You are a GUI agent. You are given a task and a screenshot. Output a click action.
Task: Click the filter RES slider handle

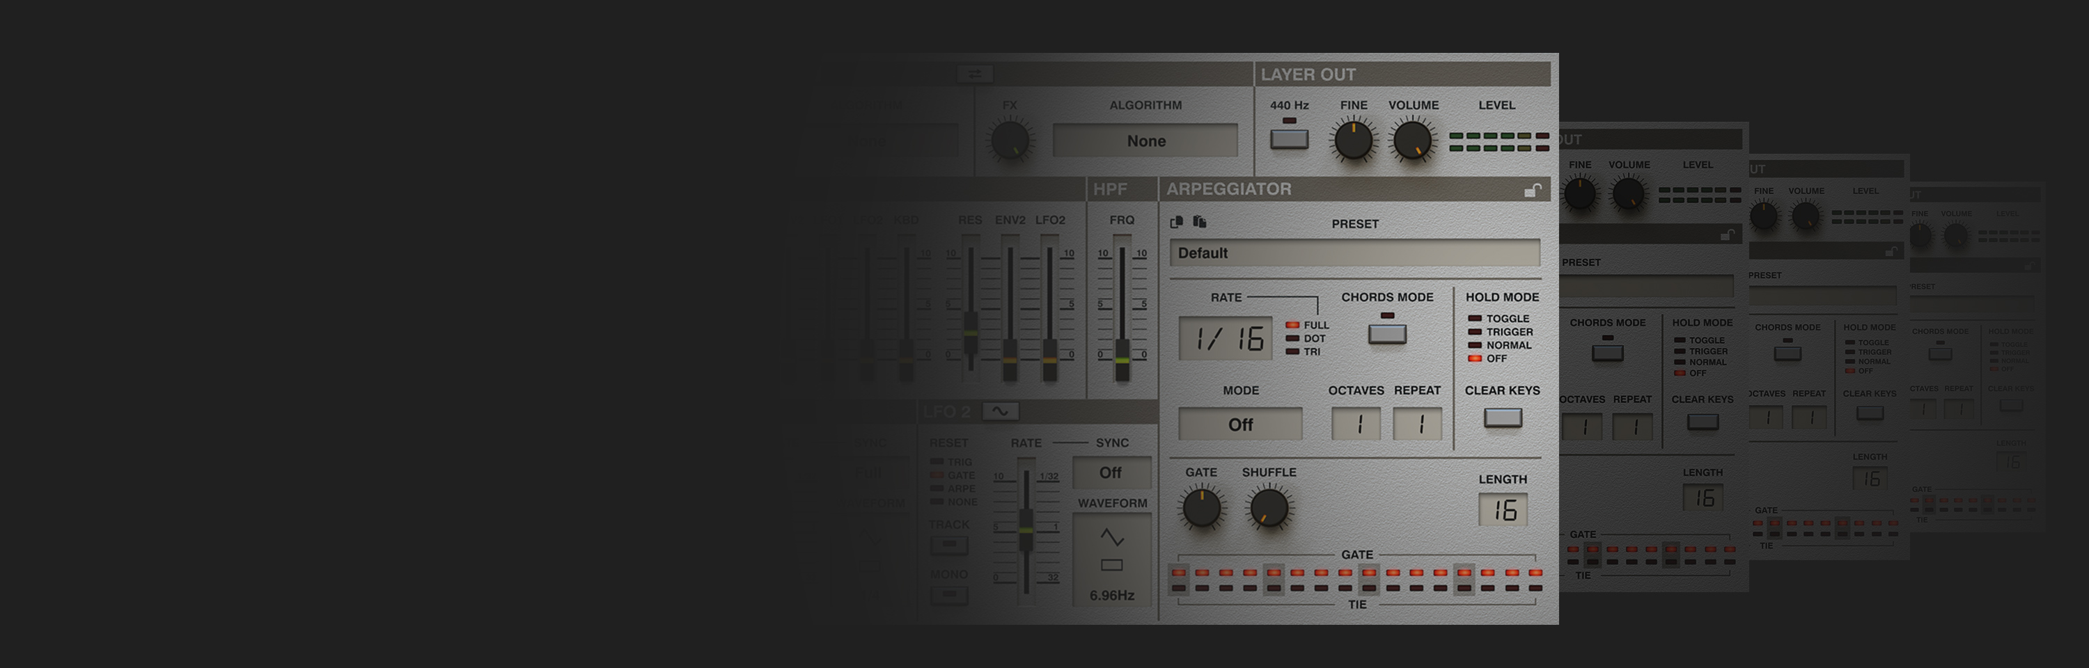click(x=970, y=334)
